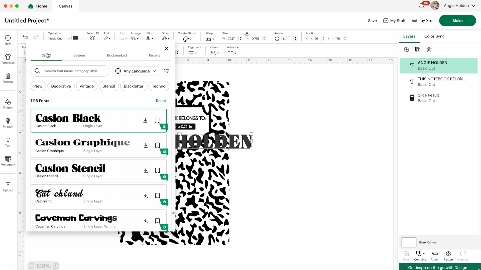Download the Caslon Graphique font
The height and width of the screenshot is (270, 481).
(x=146, y=145)
